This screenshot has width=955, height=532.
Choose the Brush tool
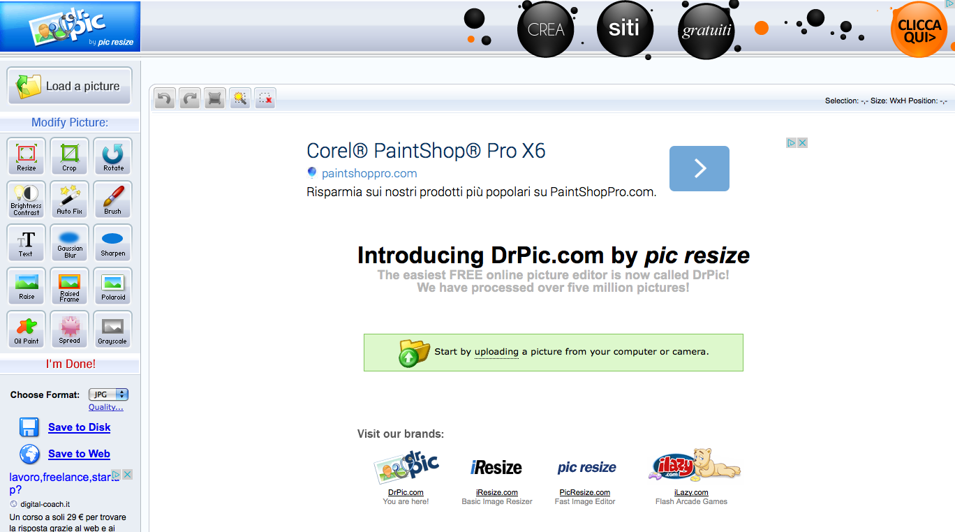pos(112,199)
